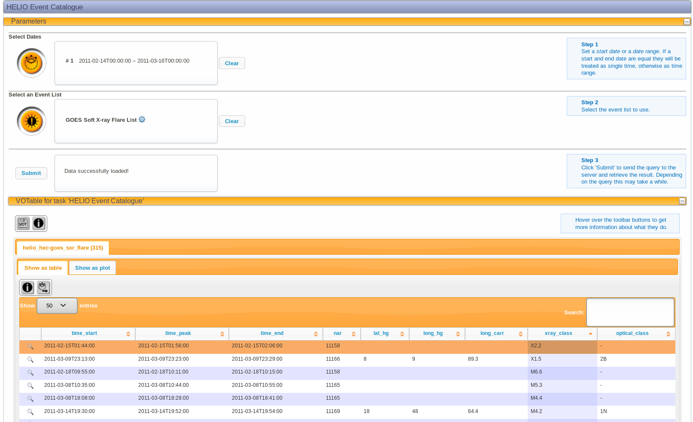Inspect row 2011-03-08T10:35:00 via magnifier icon

pyautogui.click(x=30, y=386)
